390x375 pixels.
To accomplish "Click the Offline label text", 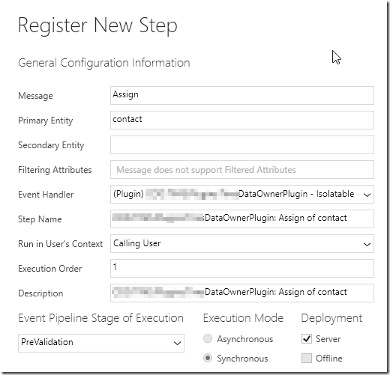I will tap(328, 359).
